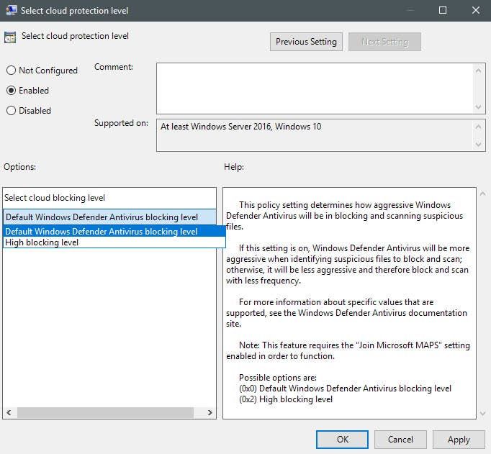Click the Cancel button

(400, 440)
